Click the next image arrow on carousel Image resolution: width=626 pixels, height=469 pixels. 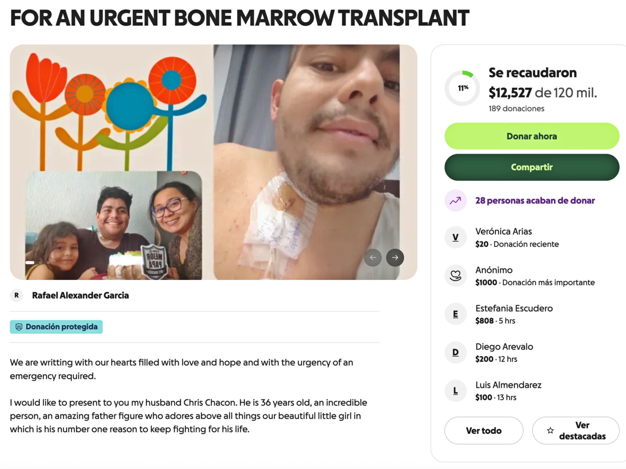pos(395,257)
